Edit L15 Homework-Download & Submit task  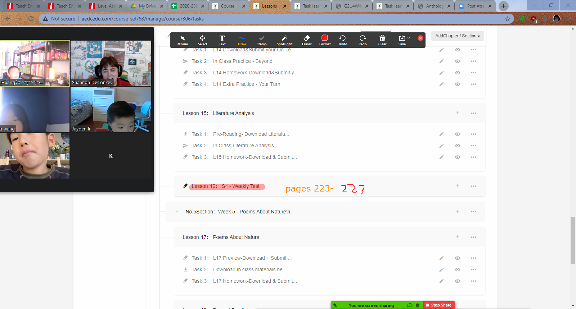coord(441,157)
